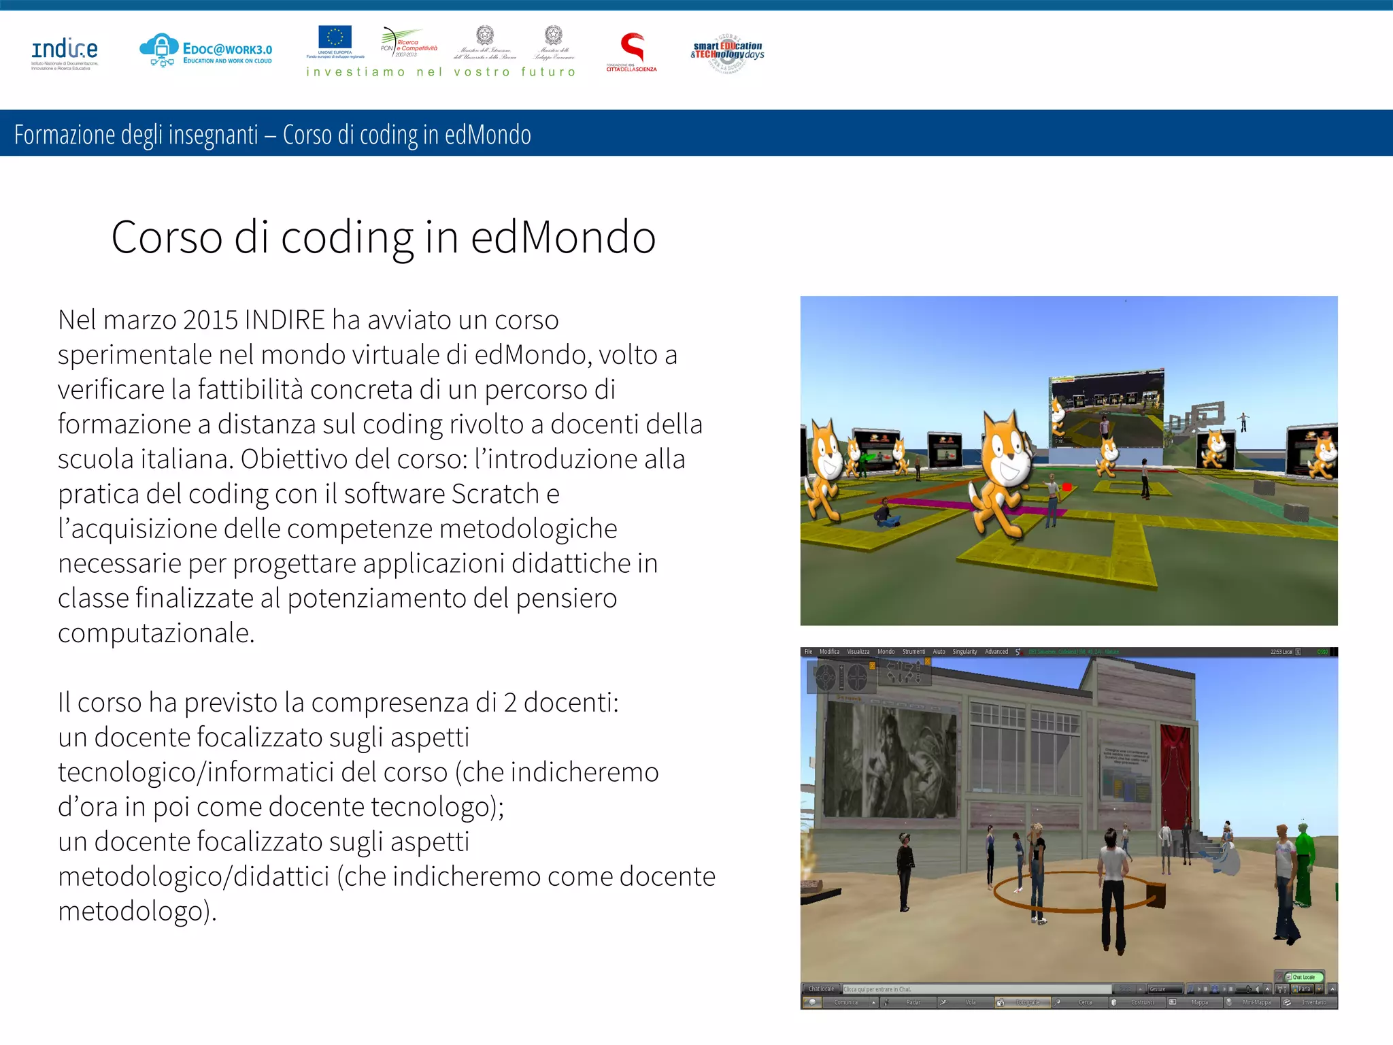Open the Cerca search panel

[x=1080, y=1002]
